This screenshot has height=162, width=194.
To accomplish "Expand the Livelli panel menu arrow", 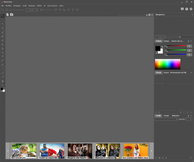I will click(x=191, y=116).
